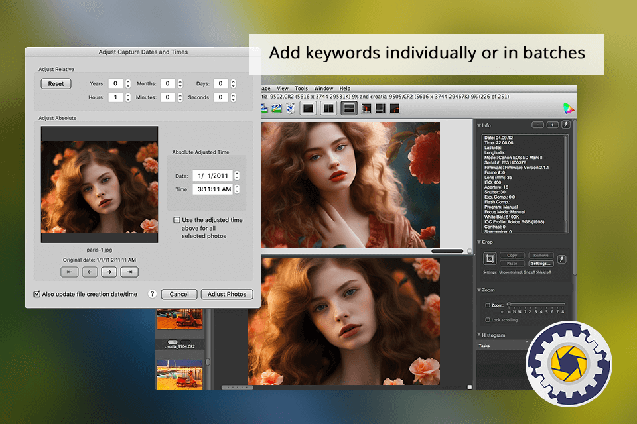Screen dimensions: 637x424
Task: Uncheck Also update file creation date/time
Action: [37, 294]
